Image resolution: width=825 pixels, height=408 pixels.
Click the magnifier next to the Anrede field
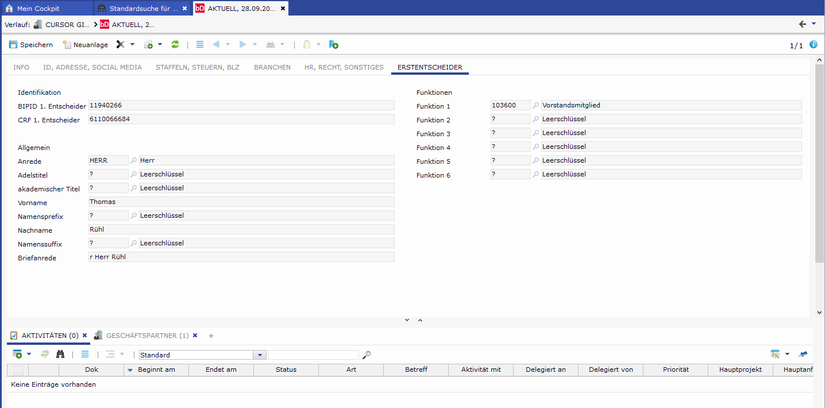pos(134,161)
